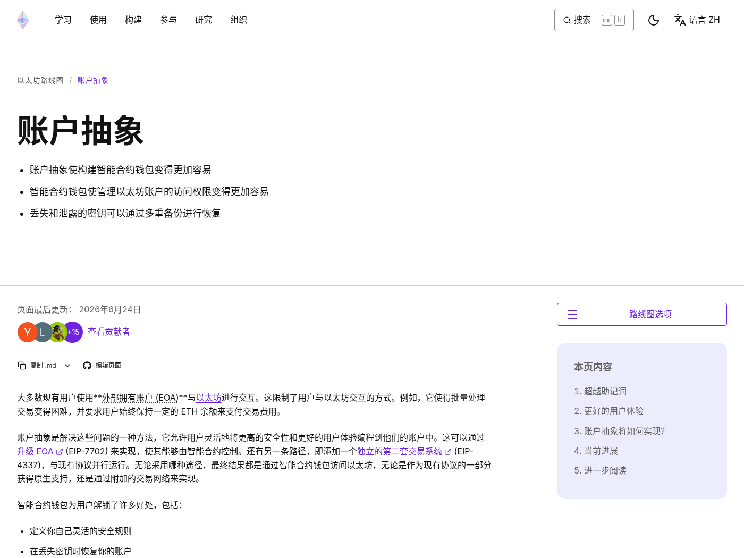The image size is (744, 558).
Task: Jump to section 2. 更好的用户体验
Action: 609,411
